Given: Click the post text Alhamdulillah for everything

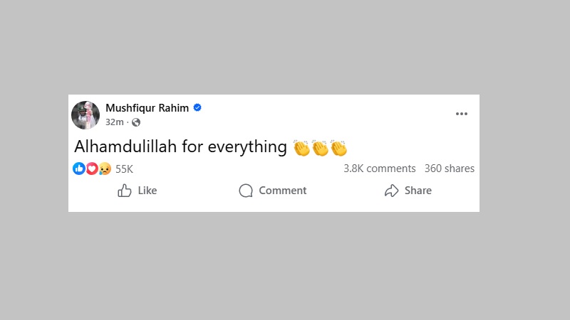Looking at the screenshot, I should click(x=180, y=147).
